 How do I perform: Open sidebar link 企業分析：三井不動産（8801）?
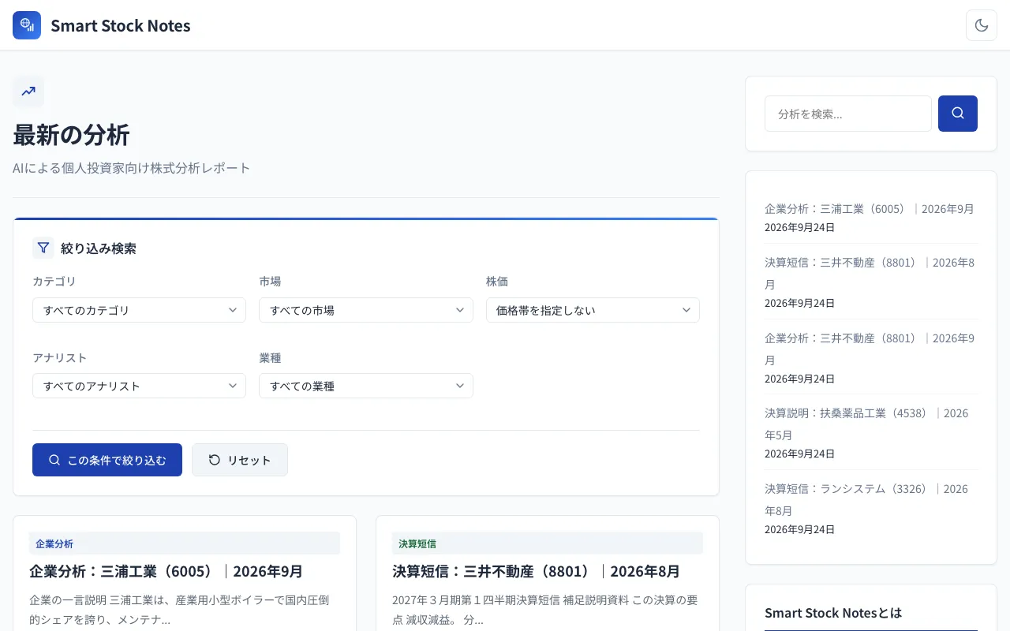coord(870,349)
